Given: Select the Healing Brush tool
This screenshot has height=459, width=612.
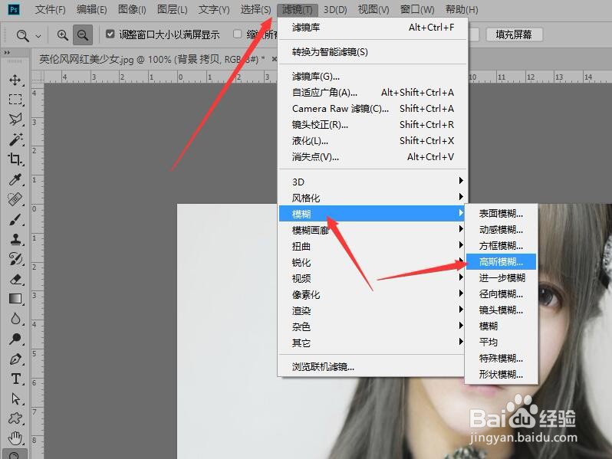Looking at the screenshot, I should [15, 199].
